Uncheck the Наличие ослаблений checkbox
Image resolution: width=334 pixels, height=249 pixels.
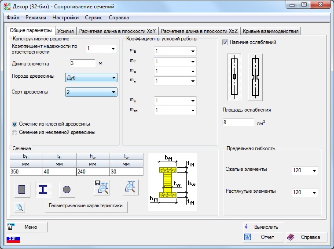click(225, 43)
